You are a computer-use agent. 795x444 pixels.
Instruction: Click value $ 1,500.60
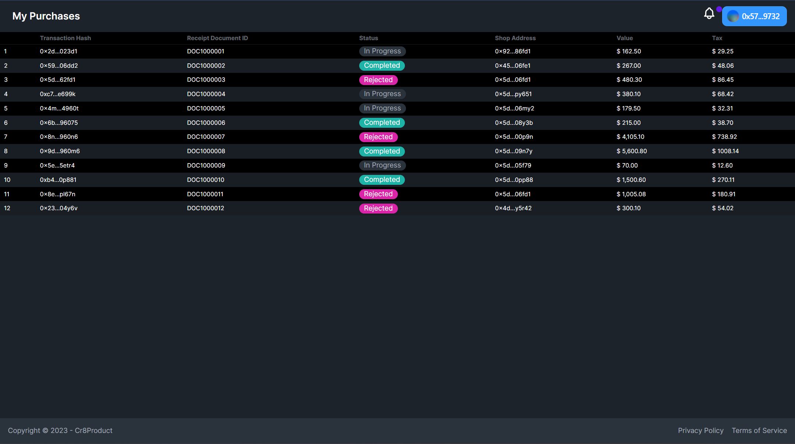click(631, 180)
